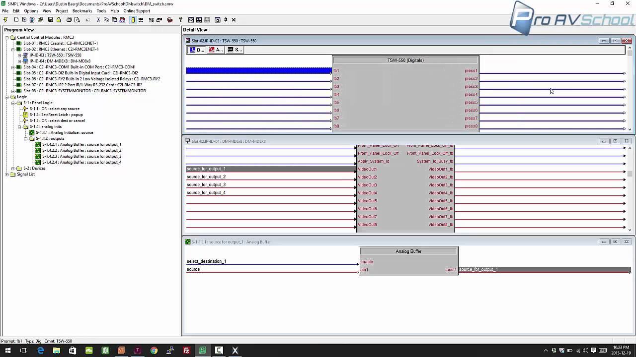
Task: Click the toolbar X icon beside the pin icon
Action: click(234, 20)
